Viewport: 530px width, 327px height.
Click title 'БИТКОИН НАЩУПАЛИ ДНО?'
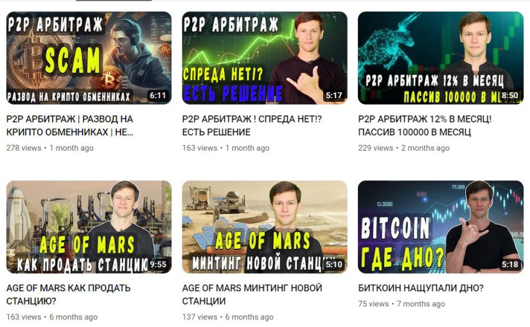[x=421, y=288]
